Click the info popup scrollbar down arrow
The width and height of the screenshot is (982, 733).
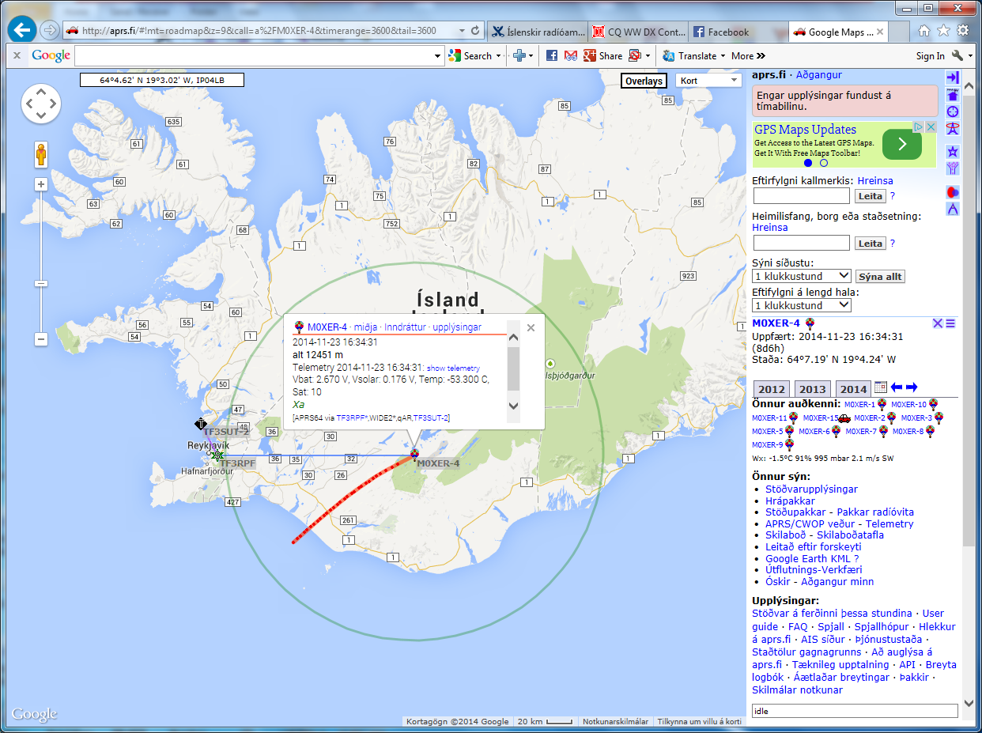pos(513,406)
